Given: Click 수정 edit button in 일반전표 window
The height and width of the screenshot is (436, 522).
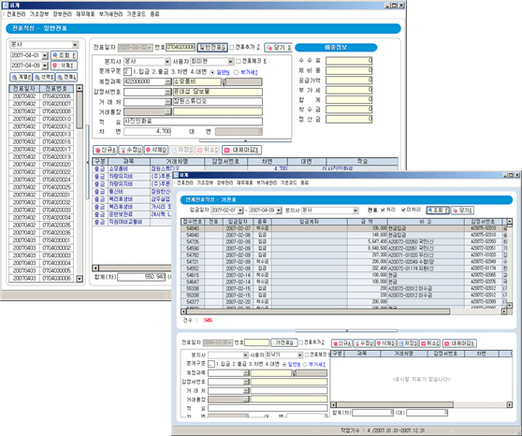Looking at the screenshot, I should tap(131, 150).
